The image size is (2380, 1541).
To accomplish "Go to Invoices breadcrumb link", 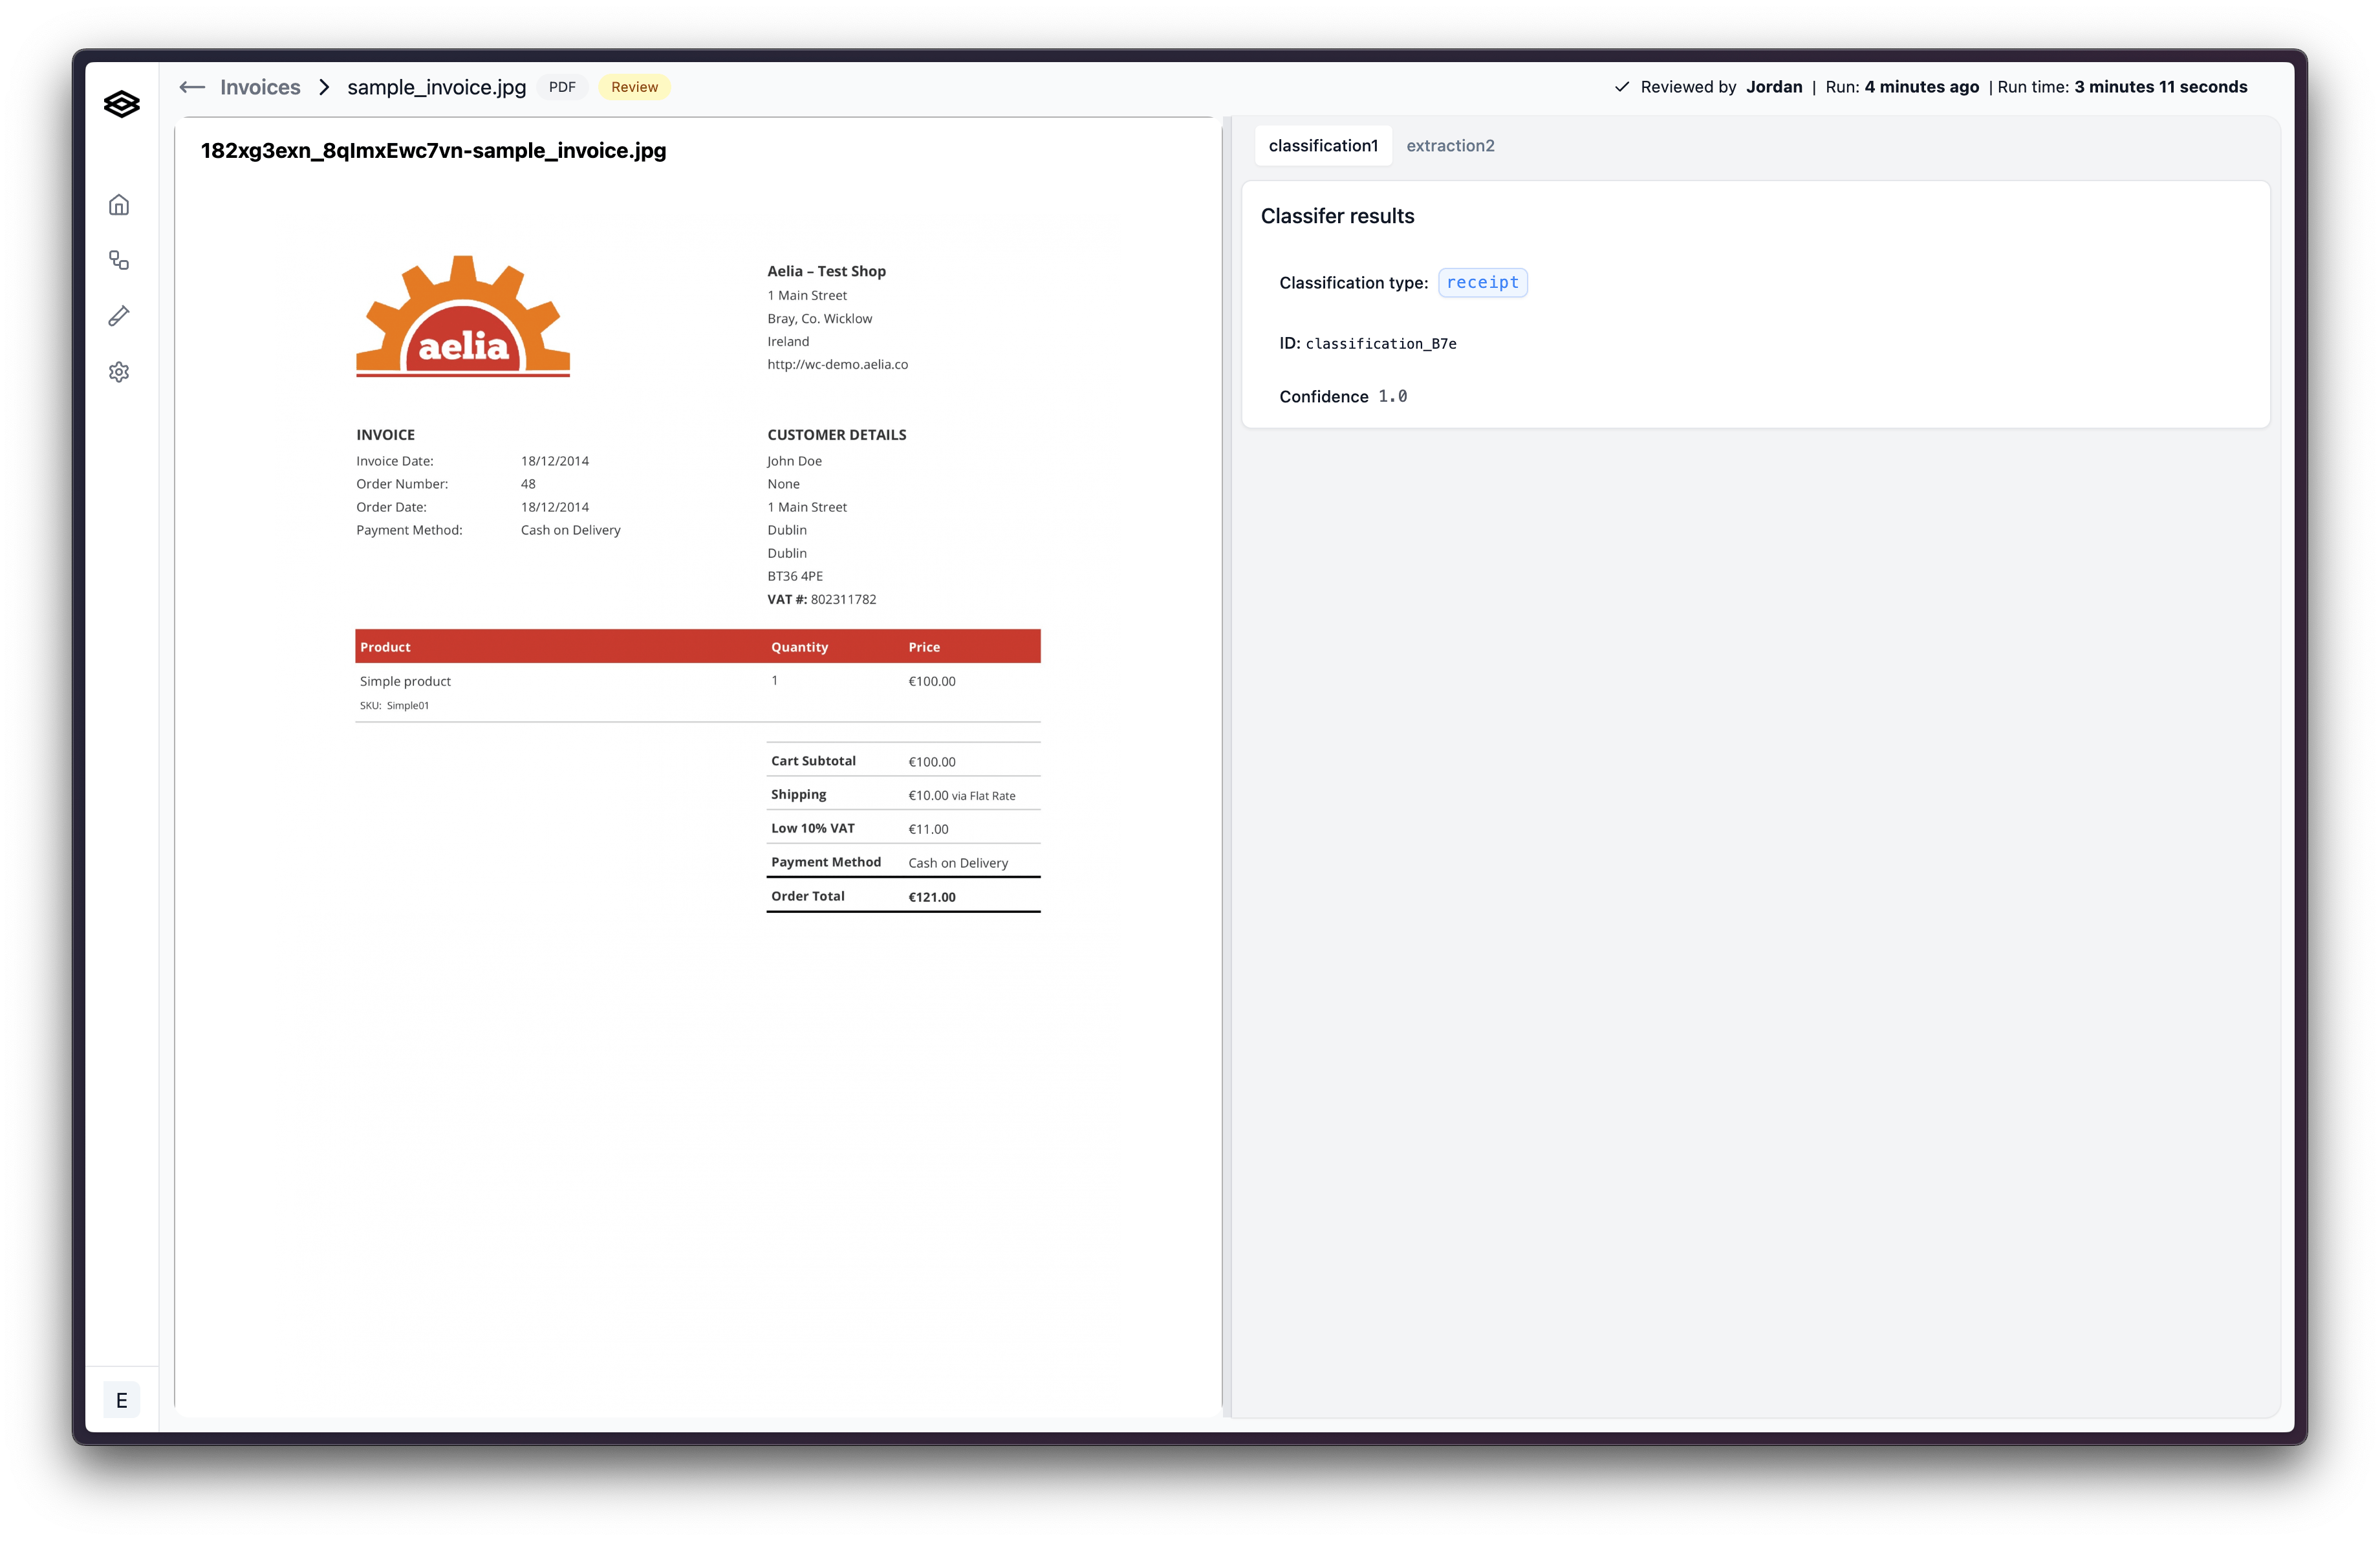I will pos(260,88).
